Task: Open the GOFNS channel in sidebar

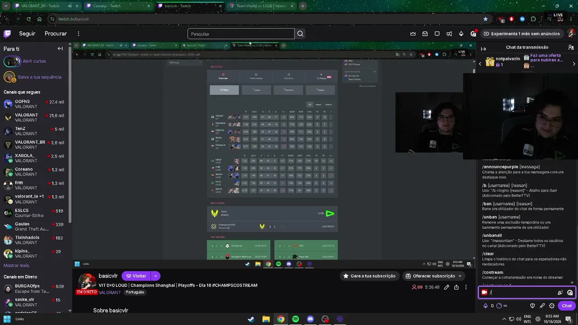Action: pyautogui.click(x=35, y=104)
